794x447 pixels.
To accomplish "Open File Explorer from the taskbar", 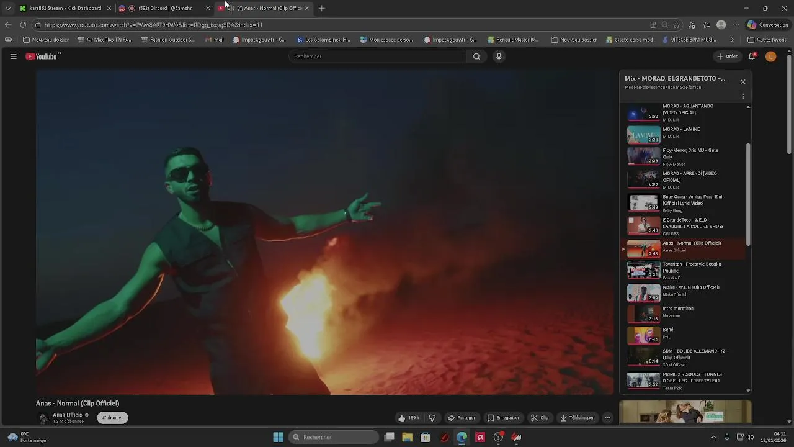I will point(407,437).
